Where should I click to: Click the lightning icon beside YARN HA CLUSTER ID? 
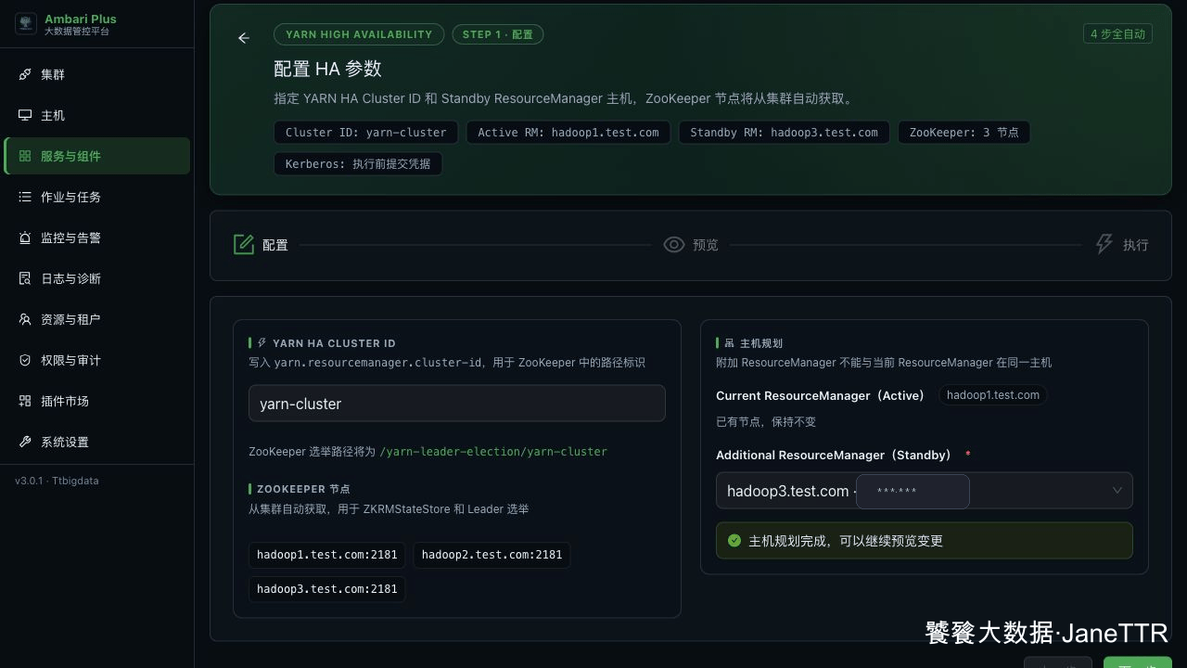pyautogui.click(x=262, y=343)
